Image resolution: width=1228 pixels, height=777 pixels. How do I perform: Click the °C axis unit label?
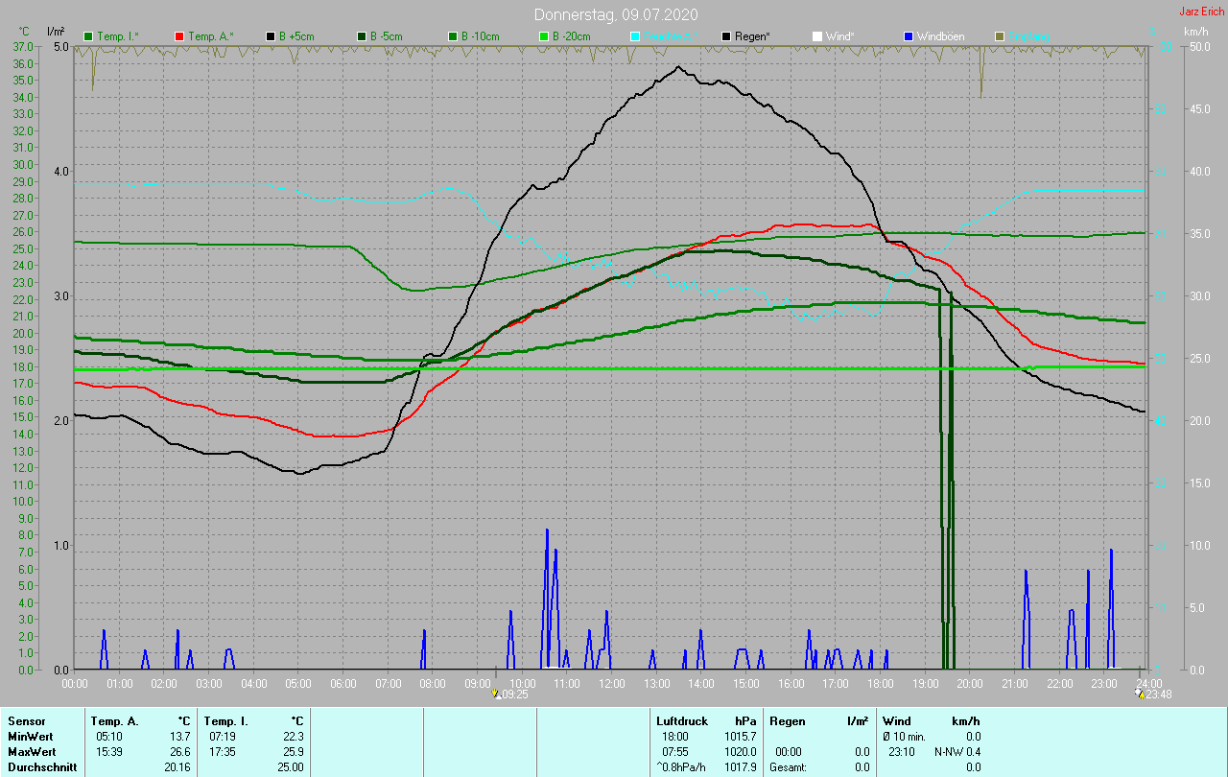coord(25,32)
